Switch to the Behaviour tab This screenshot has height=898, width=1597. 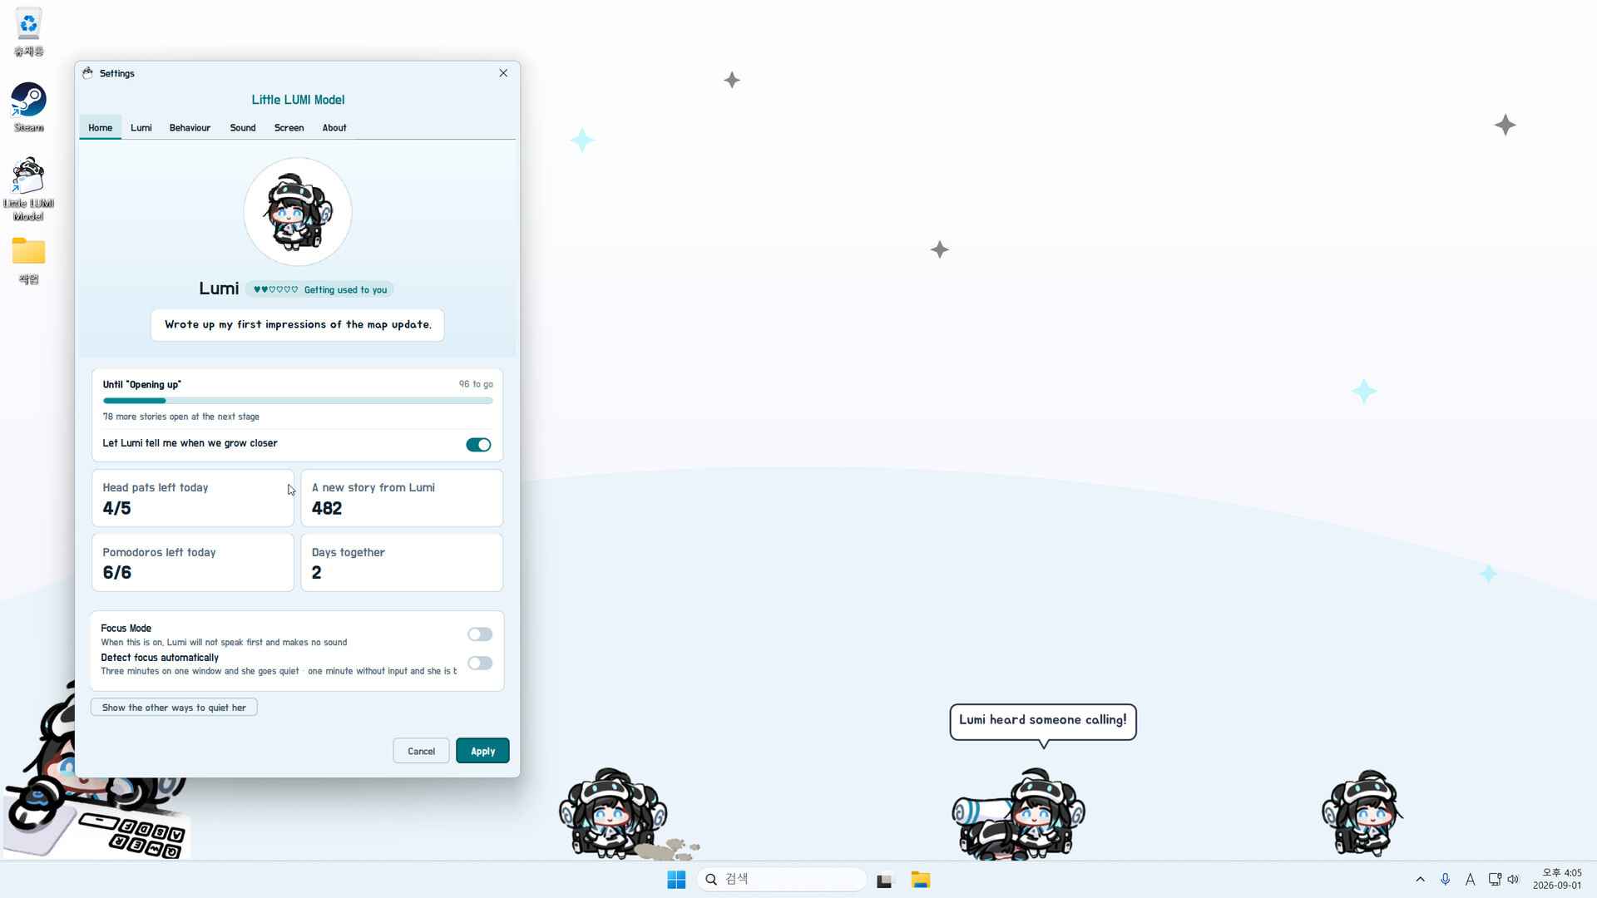190,128
